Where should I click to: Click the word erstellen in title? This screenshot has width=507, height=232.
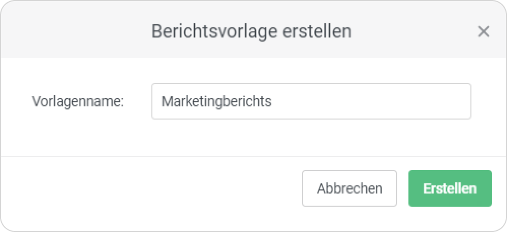[317, 31]
